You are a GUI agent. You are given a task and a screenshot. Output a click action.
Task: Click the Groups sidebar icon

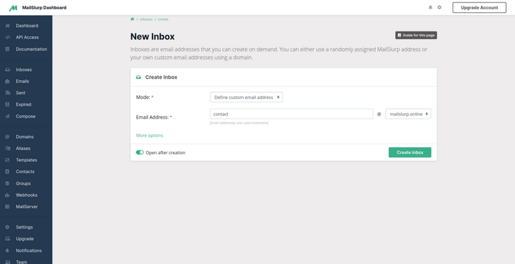[8, 184]
